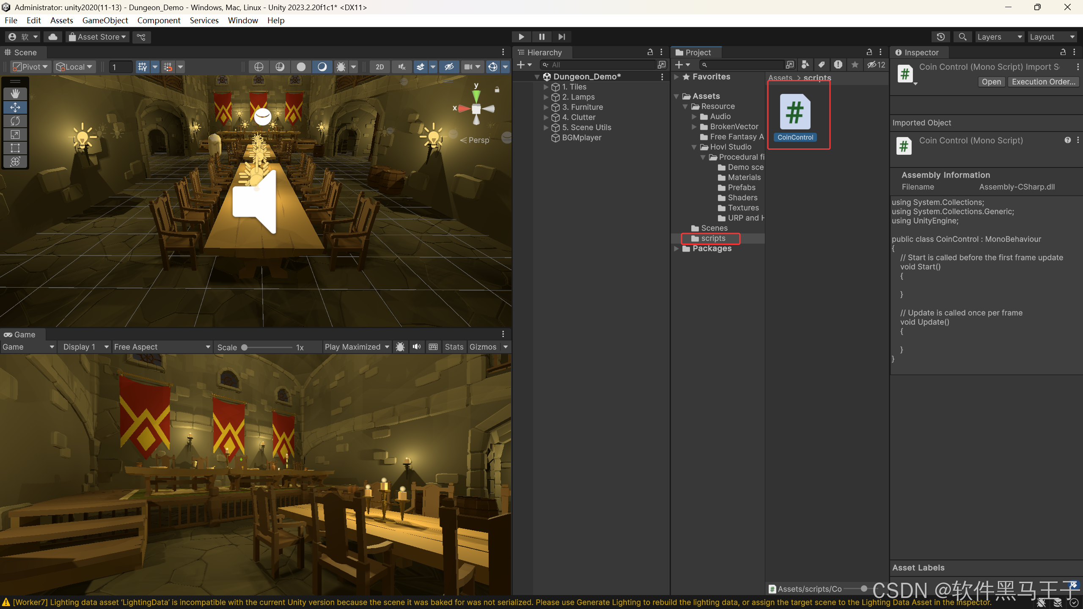This screenshot has height=609, width=1083.
Task: Open the Undo History icon
Action: 940,37
